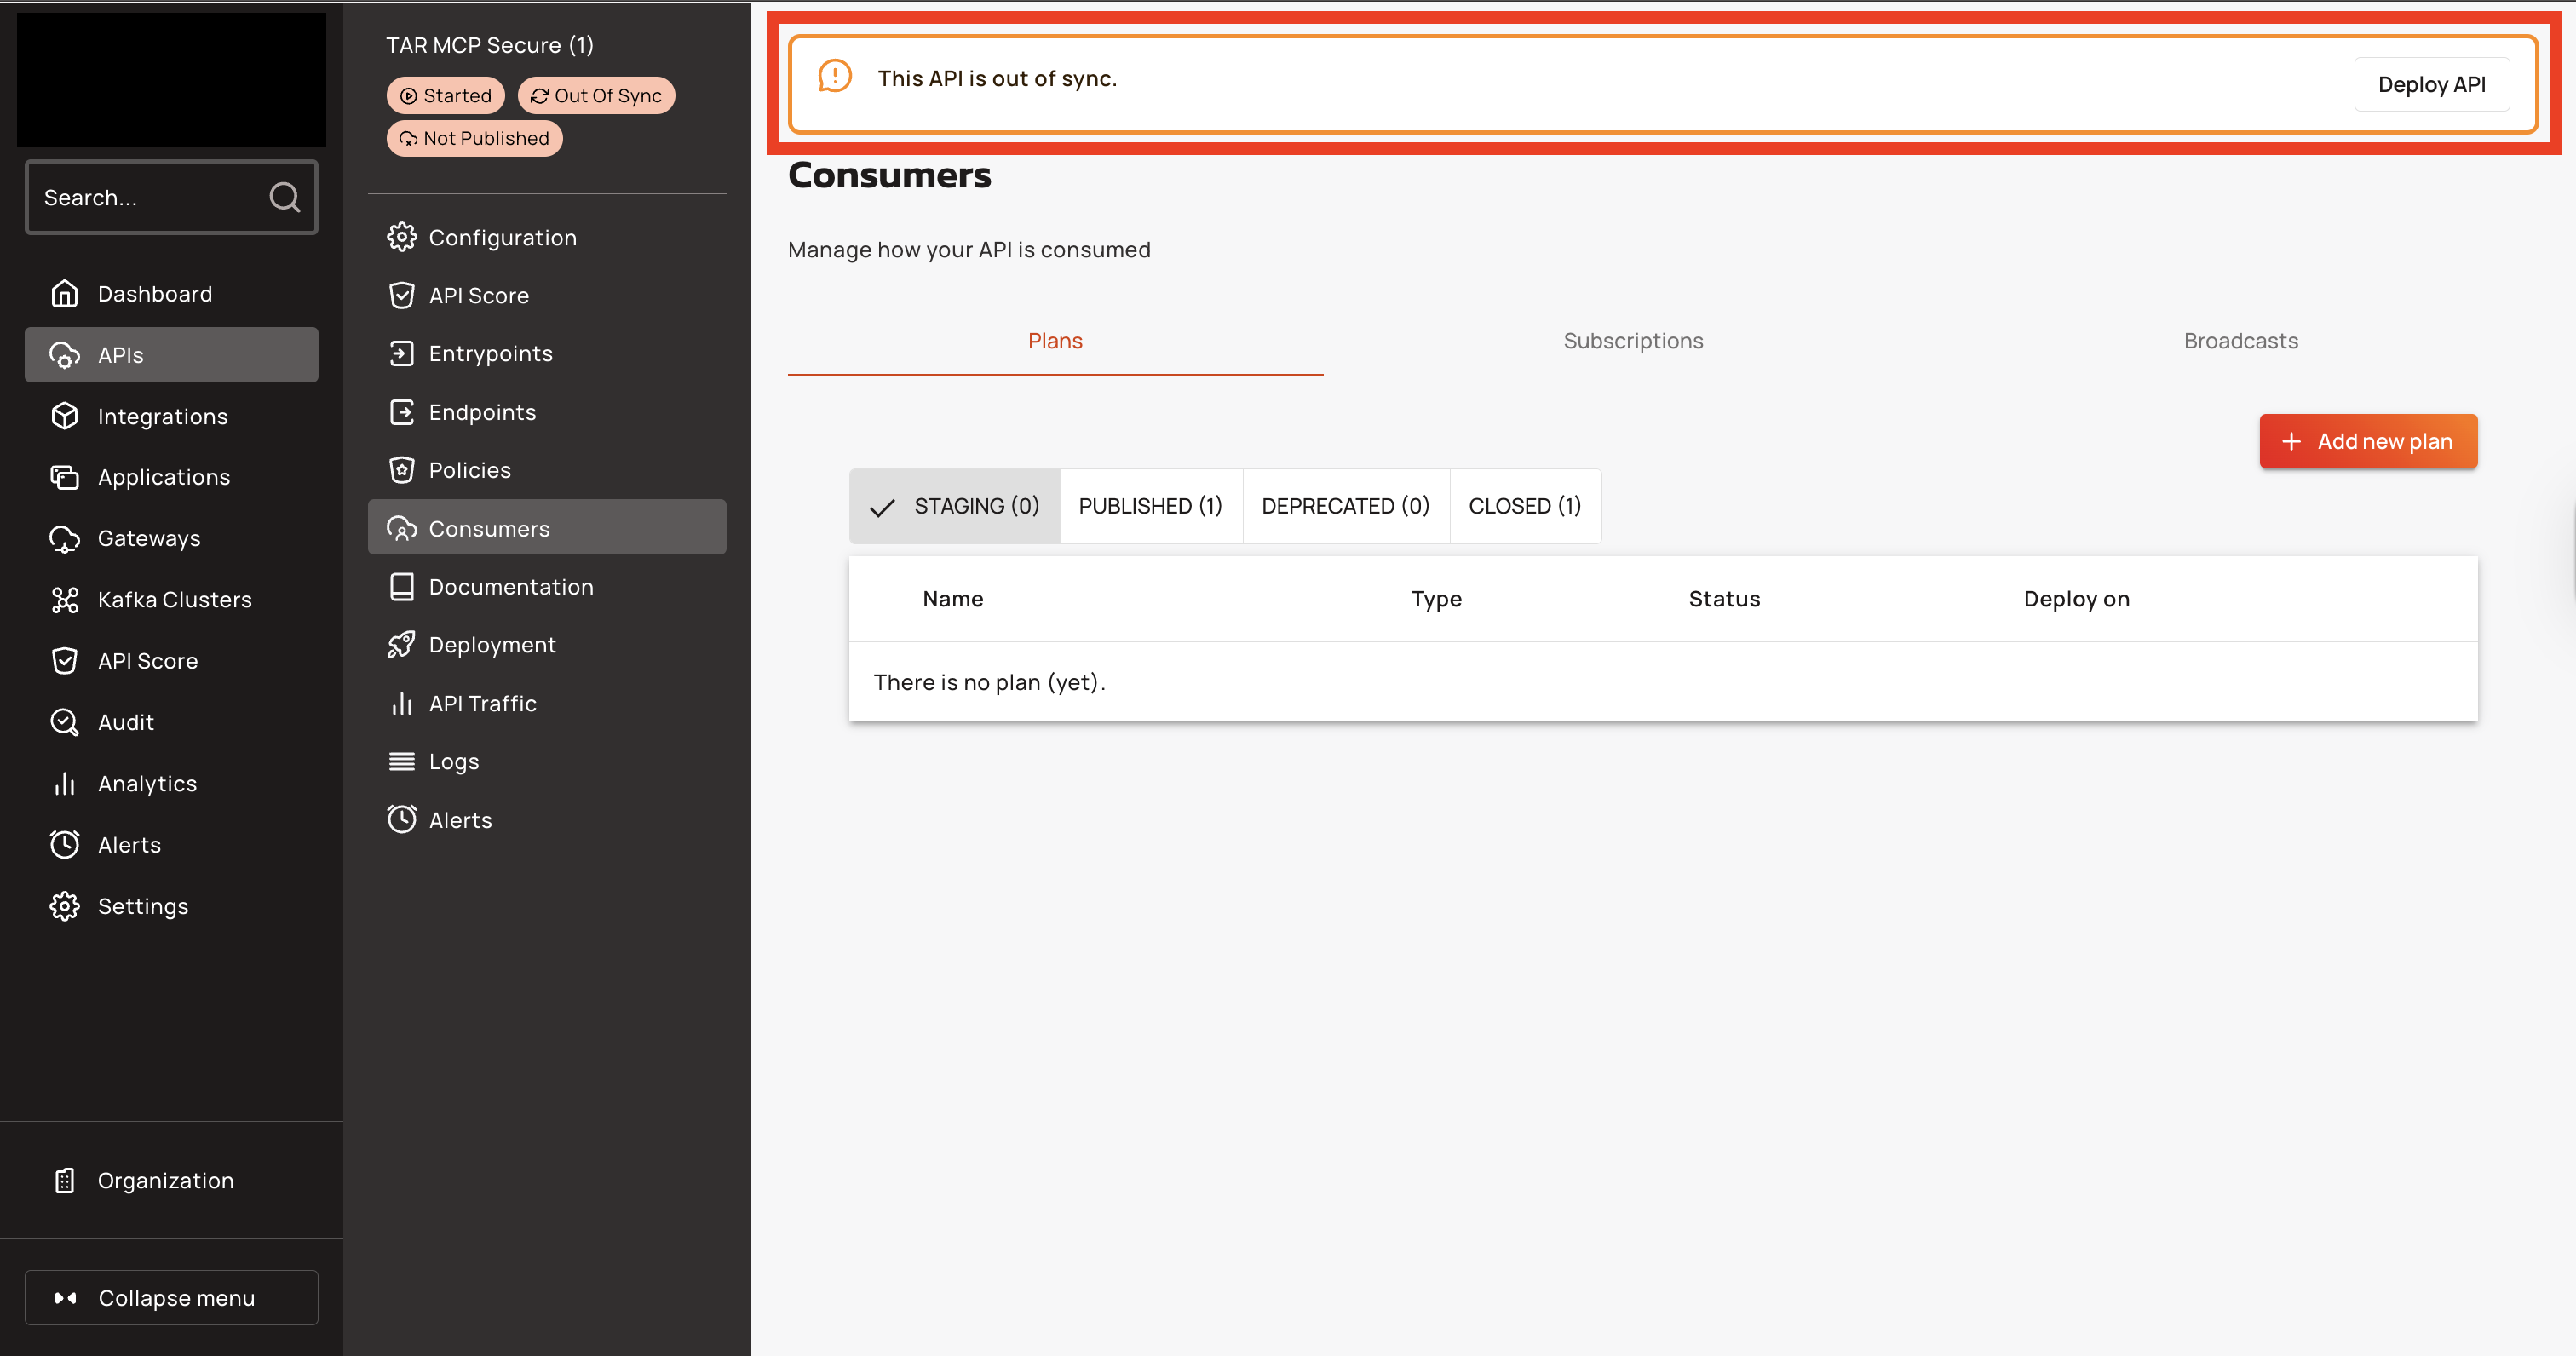Click the Documentation book icon

click(401, 587)
